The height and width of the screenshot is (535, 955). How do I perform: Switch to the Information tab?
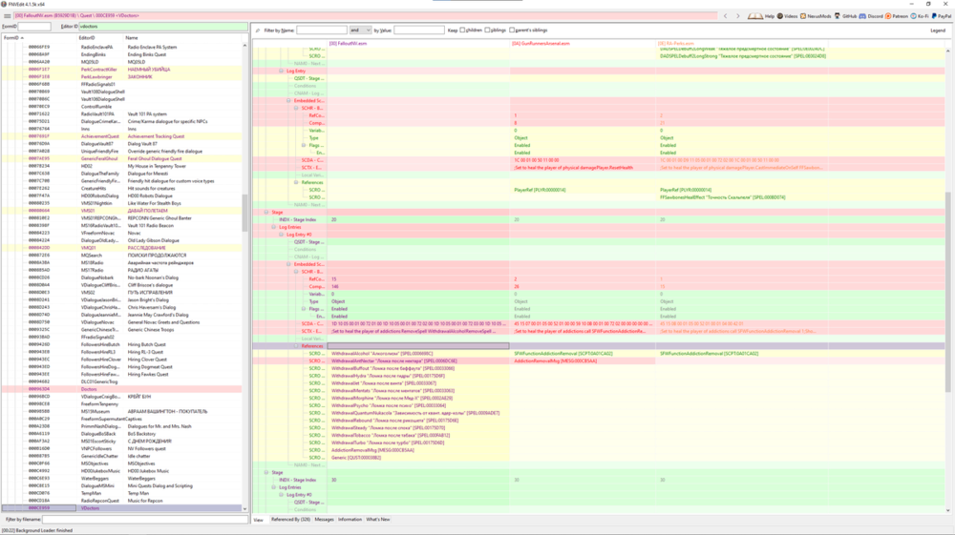(x=350, y=520)
